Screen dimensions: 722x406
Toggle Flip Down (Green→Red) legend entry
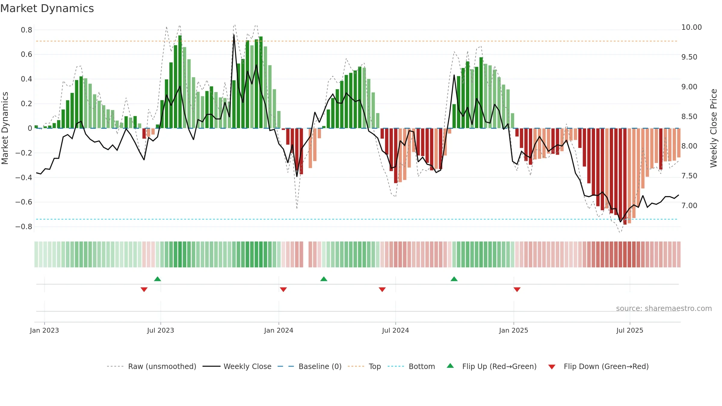click(598, 366)
